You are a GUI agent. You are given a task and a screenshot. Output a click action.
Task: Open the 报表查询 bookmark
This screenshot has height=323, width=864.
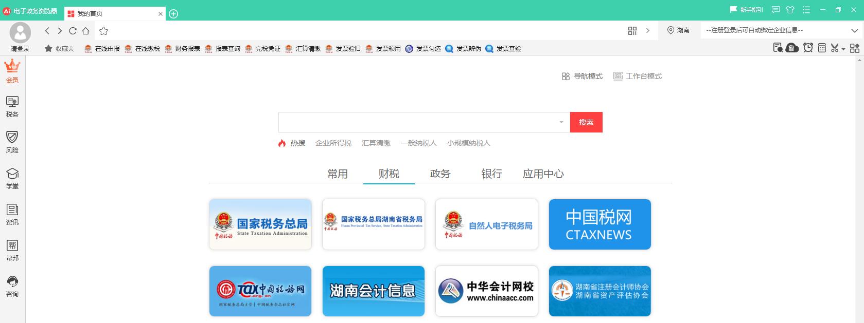tap(222, 48)
